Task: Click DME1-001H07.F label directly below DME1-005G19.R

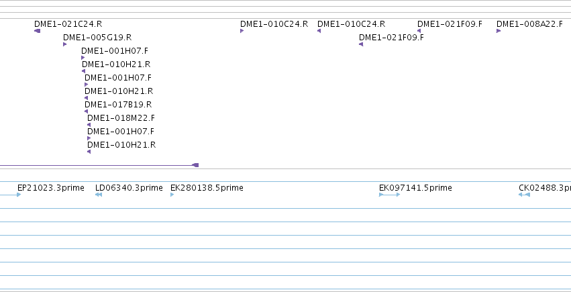Action: pos(115,51)
